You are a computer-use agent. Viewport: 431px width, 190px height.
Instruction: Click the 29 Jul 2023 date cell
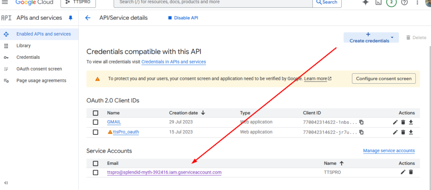[x=181, y=122]
